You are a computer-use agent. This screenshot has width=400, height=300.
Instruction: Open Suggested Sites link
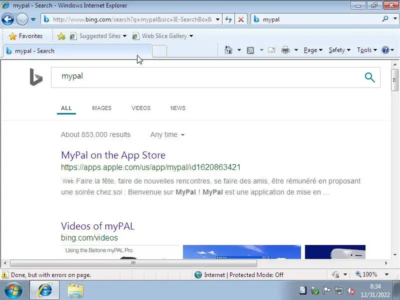click(98, 36)
